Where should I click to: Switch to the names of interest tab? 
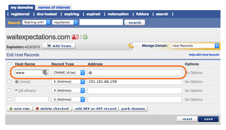54,7
